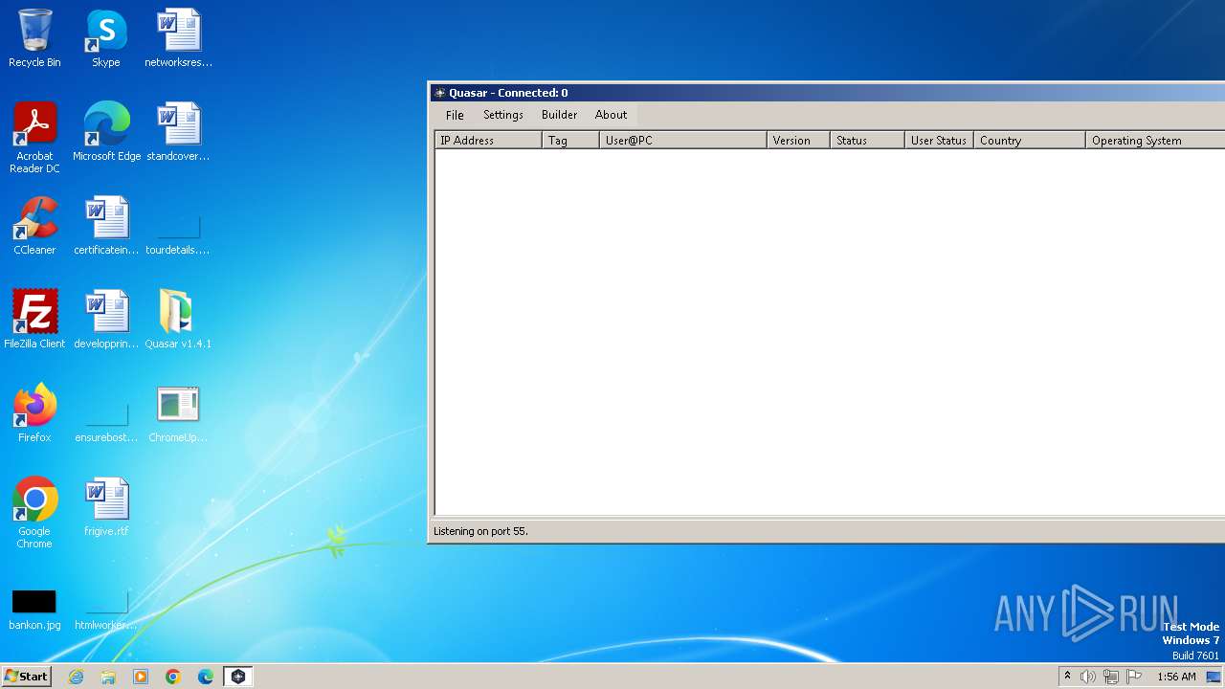Image resolution: width=1225 pixels, height=689 pixels.
Task: Select the frigive.rtf document icon
Action: 106,507
